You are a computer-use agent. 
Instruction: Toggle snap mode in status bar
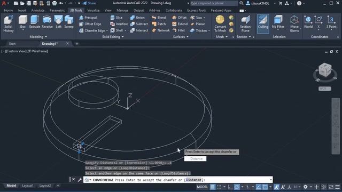pos(219,187)
